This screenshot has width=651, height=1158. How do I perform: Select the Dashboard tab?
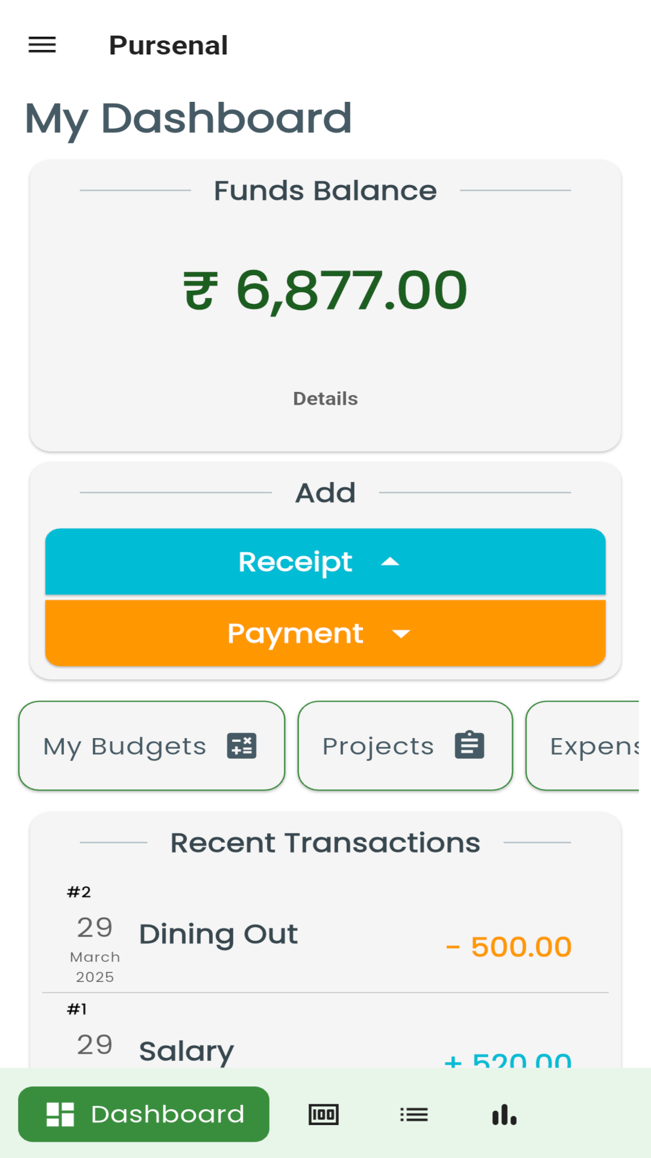143,1114
